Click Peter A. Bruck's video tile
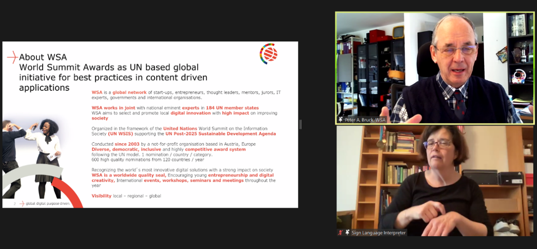This screenshot has height=249, width=537. tap(434, 66)
